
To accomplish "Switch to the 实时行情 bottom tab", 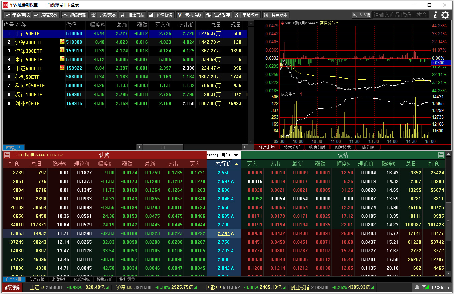I will click(36, 279).
